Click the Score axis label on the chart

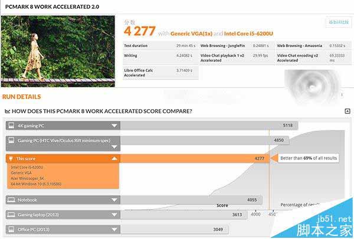click(222, 205)
